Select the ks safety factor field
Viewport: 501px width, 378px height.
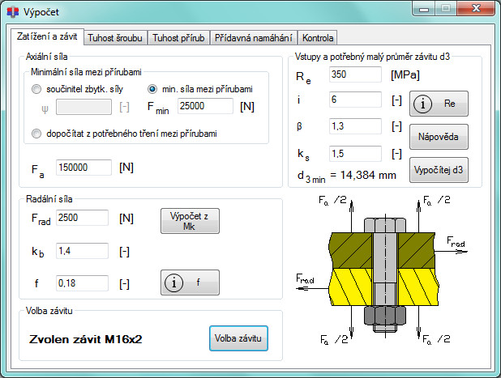pos(355,154)
